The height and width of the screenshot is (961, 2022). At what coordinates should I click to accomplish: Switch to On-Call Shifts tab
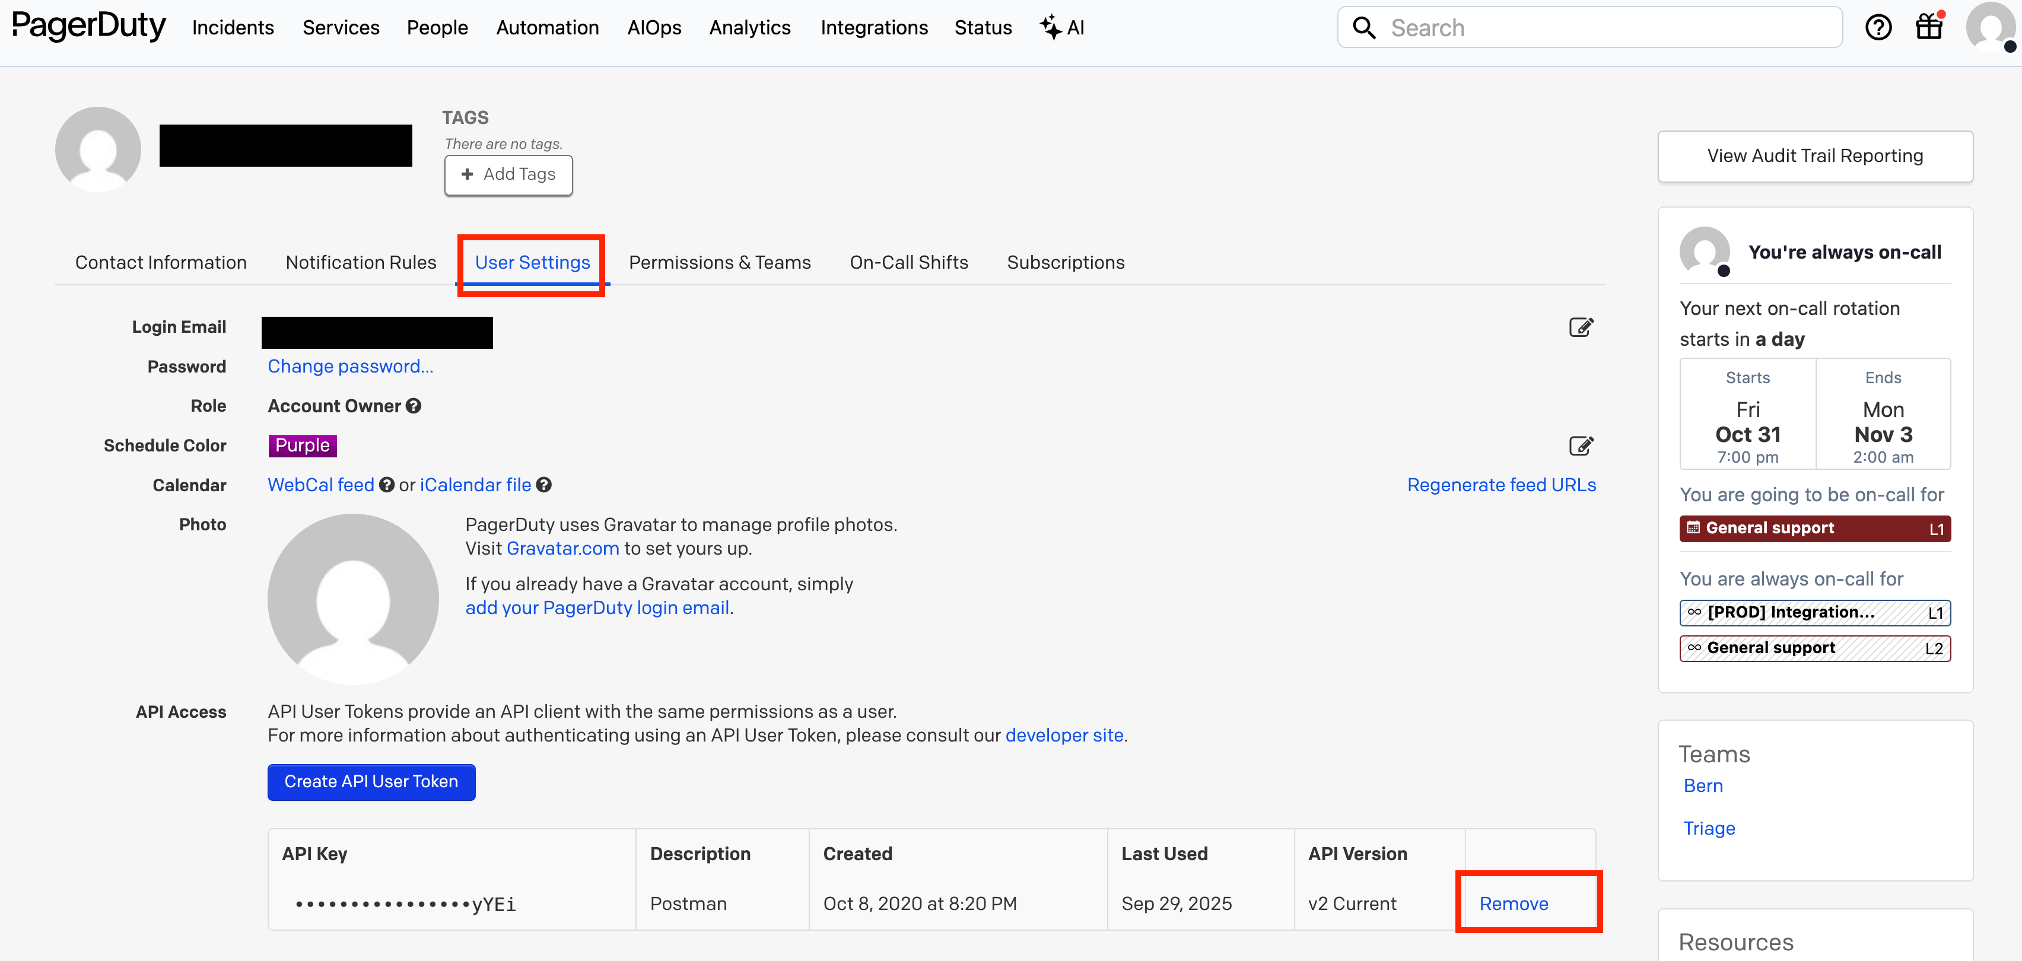tap(909, 263)
